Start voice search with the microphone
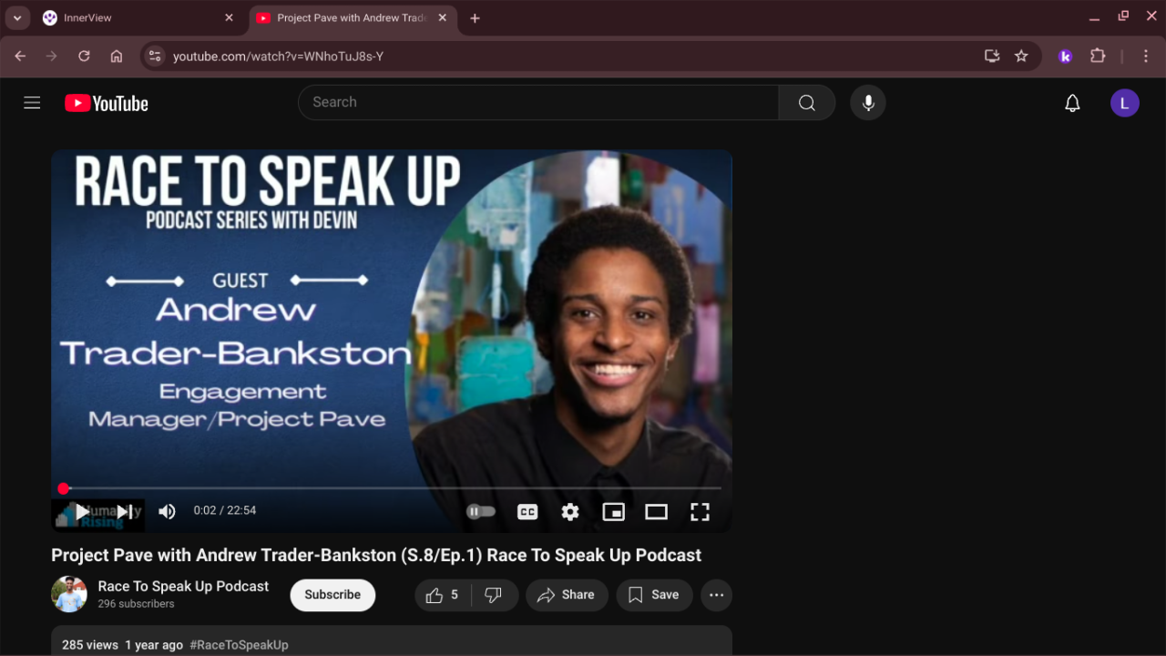Screen dimensions: 1166x656 [x=868, y=103]
